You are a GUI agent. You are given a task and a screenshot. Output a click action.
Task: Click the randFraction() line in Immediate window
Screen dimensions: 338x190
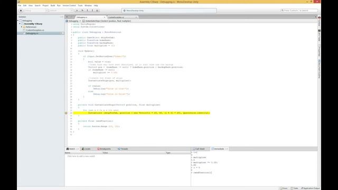[201, 173]
